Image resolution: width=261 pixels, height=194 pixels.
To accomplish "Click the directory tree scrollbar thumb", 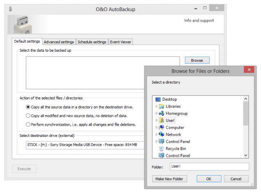I will 246,113.
